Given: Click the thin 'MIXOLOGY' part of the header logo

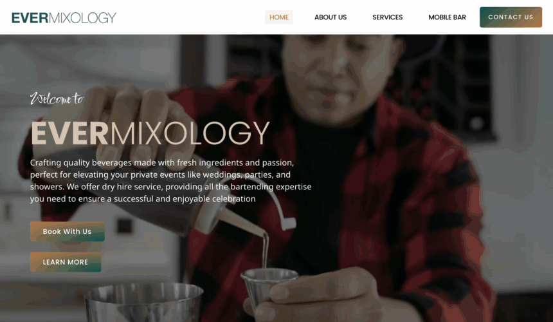Looking at the screenshot, I should click(x=82, y=17).
